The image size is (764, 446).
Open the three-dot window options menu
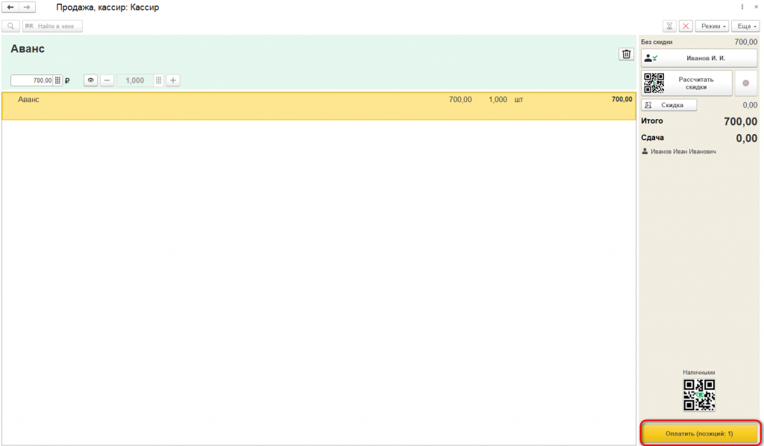[x=742, y=7]
